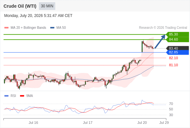Toggle the MA 50 legend label
The width and height of the screenshot is (190, 128).
pyautogui.click(x=61, y=28)
